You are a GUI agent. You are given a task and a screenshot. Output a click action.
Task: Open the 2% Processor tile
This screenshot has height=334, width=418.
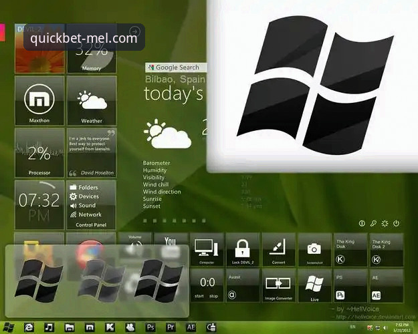pyautogui.click(x=39, y=153)
